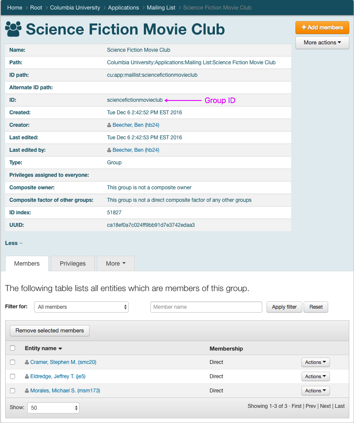
Task: Click the Add members button
Action: [x=322, y=28]
